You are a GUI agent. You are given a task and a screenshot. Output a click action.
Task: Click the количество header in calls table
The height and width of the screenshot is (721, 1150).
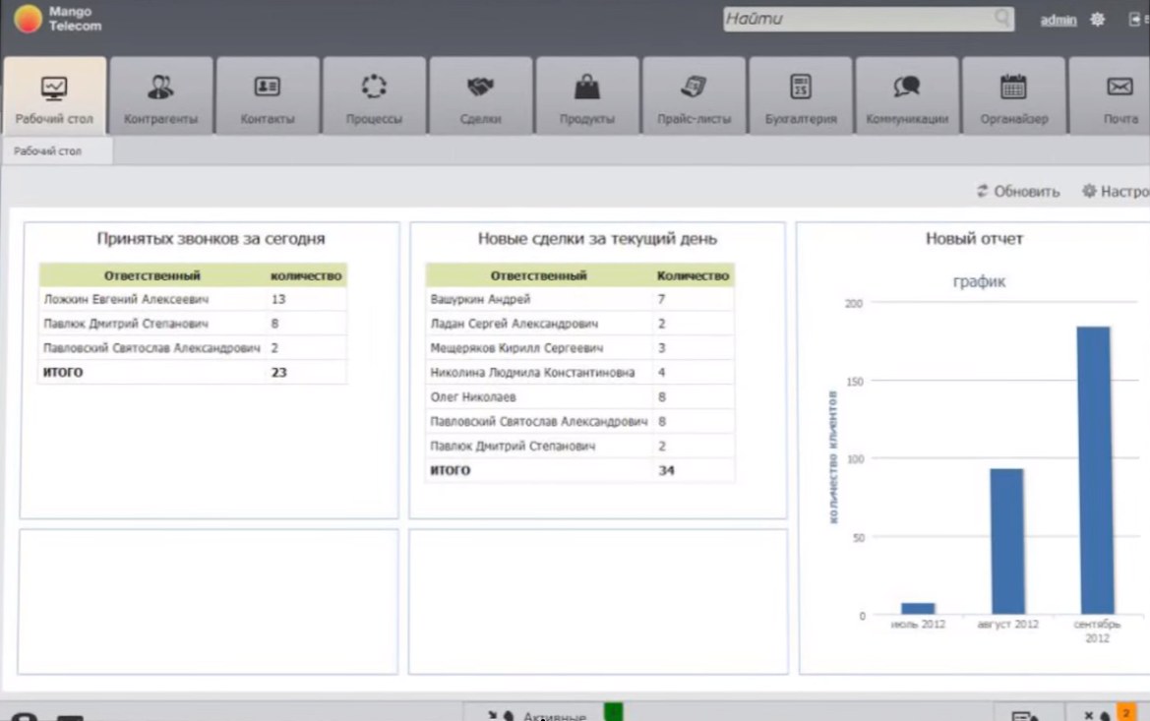coord(306,275)
